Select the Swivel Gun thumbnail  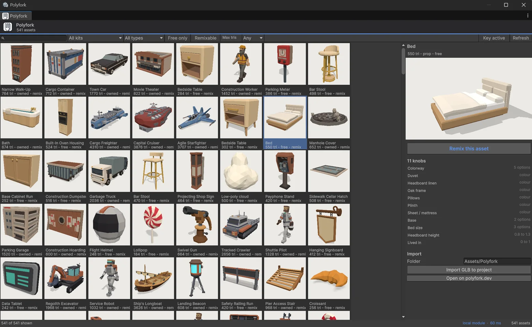tap(197, 224)
